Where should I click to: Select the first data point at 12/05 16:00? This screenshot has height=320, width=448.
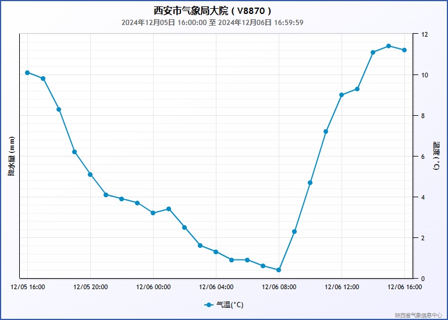pos(27,73)
